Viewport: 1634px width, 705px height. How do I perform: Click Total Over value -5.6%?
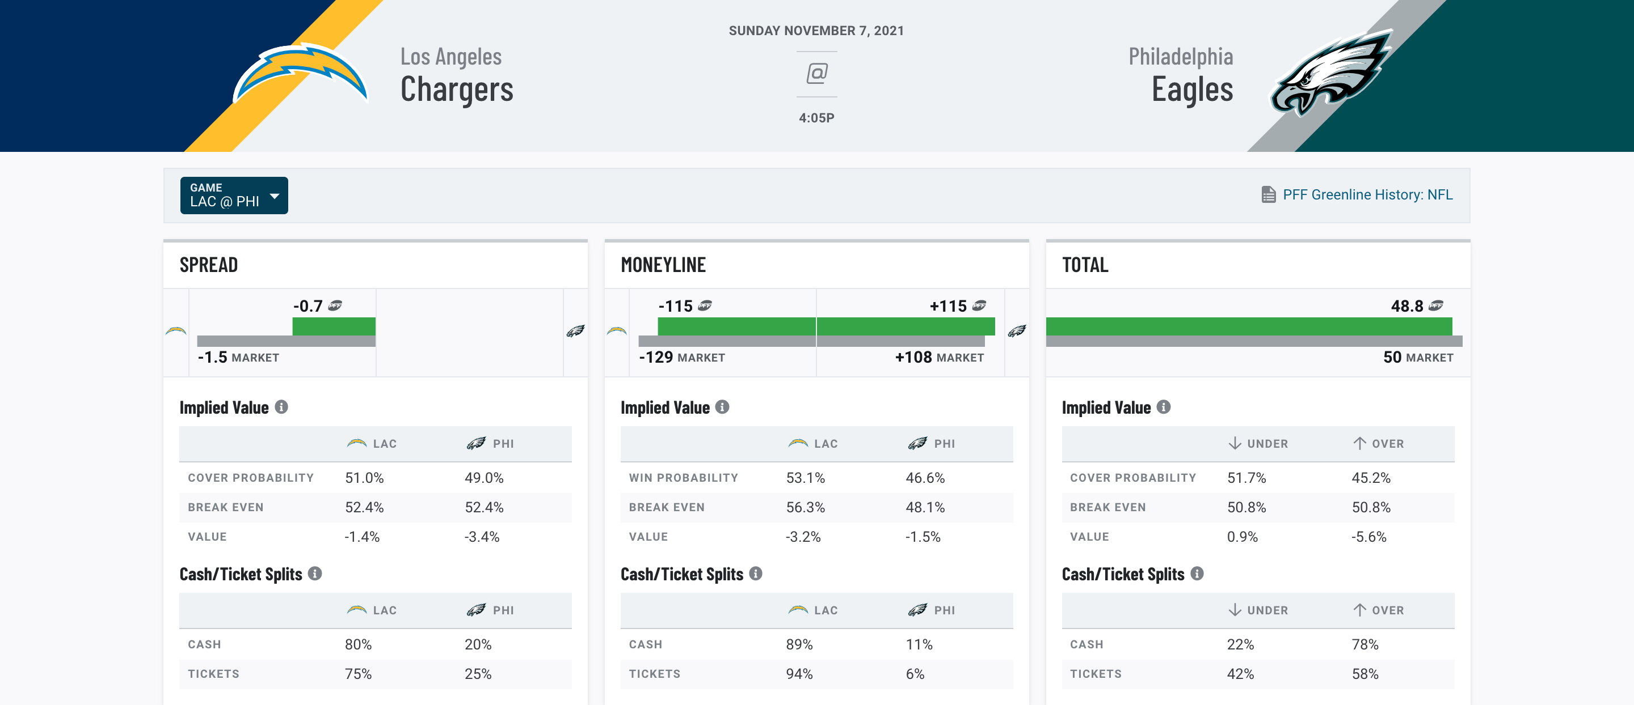point(1369,537)
